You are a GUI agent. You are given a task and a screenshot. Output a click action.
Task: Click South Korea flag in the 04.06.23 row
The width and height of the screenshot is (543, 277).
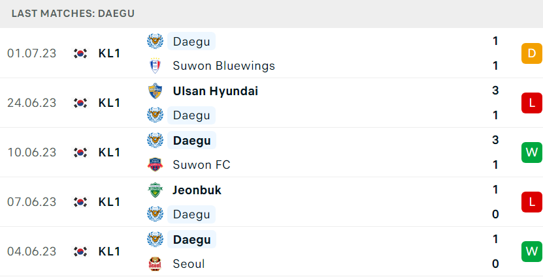(x=80, y=252)
